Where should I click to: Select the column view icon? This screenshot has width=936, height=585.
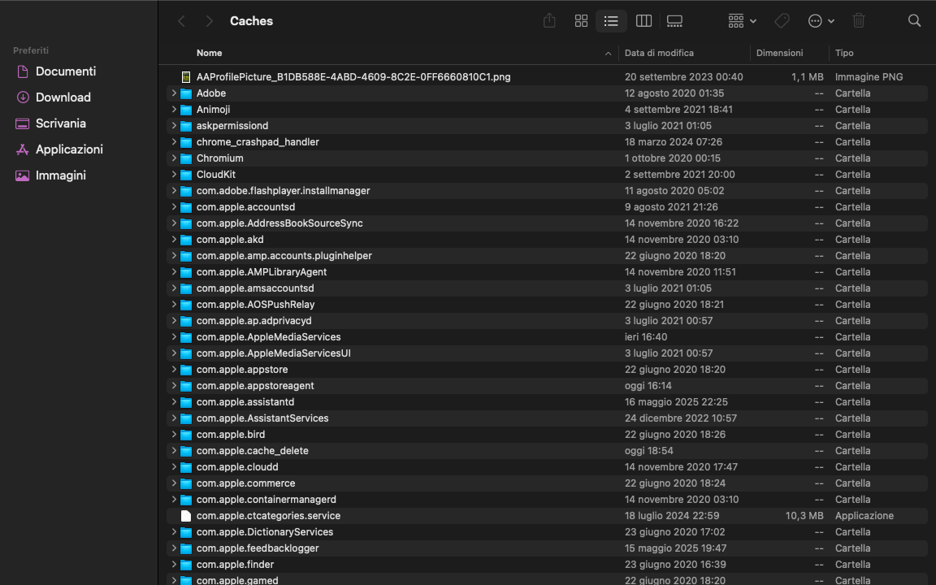pyautogui.click(x=643, y=20)
